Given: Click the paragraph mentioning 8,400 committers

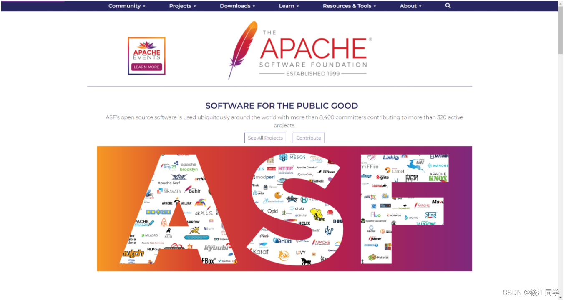Looking at the screenshot, I should pyautogui.click(x=284, y=121).
